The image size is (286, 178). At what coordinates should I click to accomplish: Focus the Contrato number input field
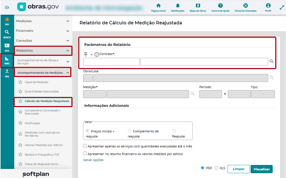point(111,62)
